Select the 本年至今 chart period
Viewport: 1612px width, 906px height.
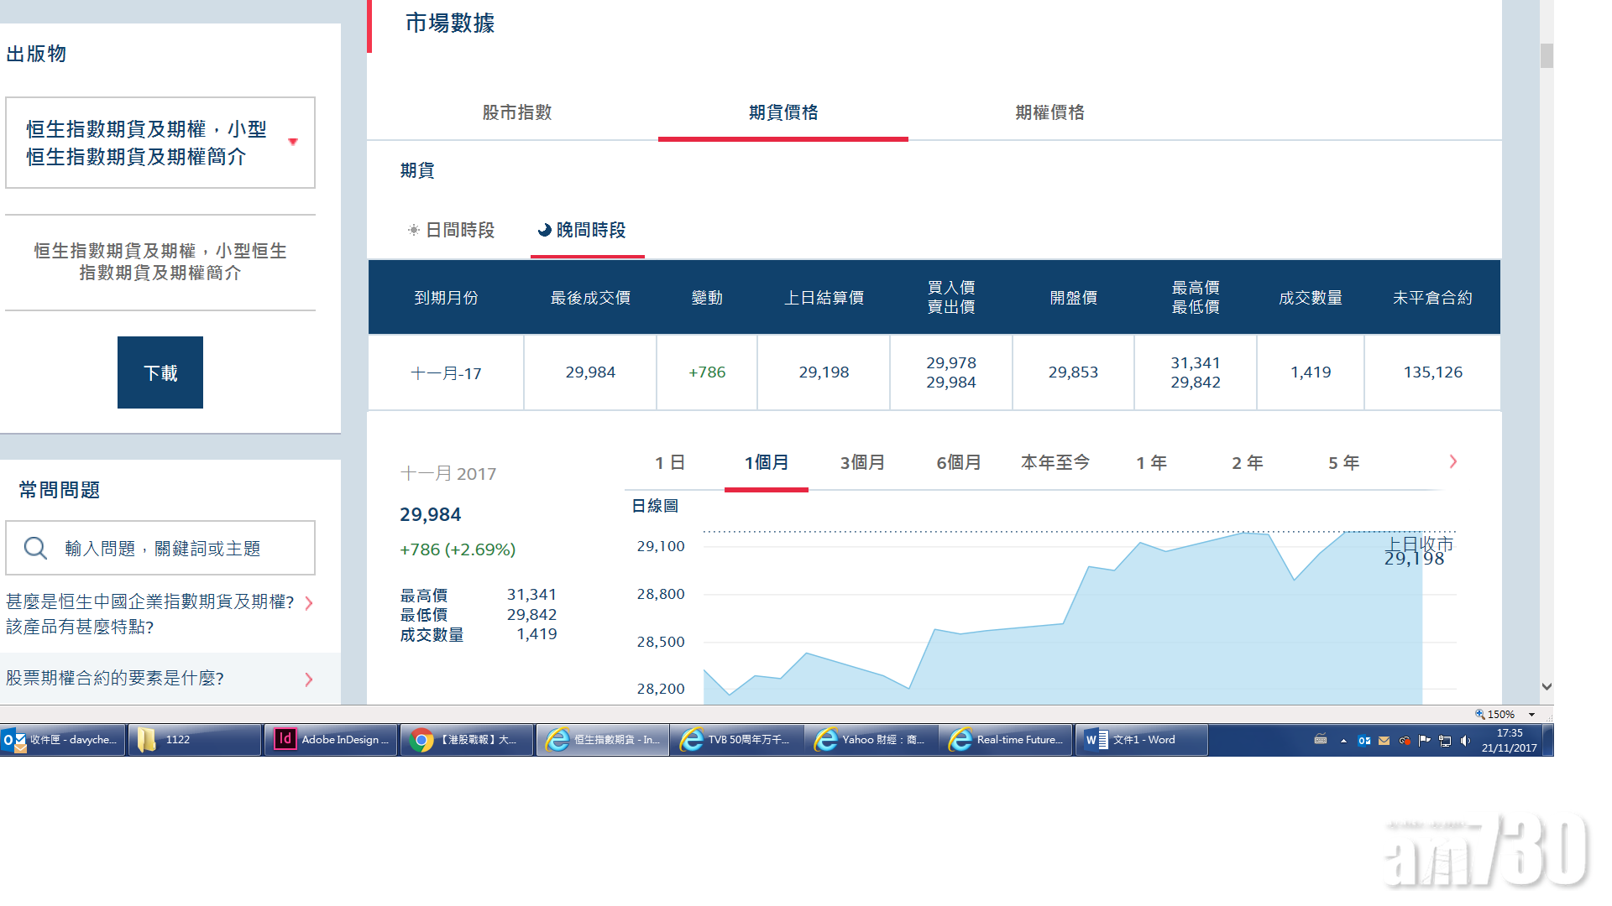[x=1055, y=462]
